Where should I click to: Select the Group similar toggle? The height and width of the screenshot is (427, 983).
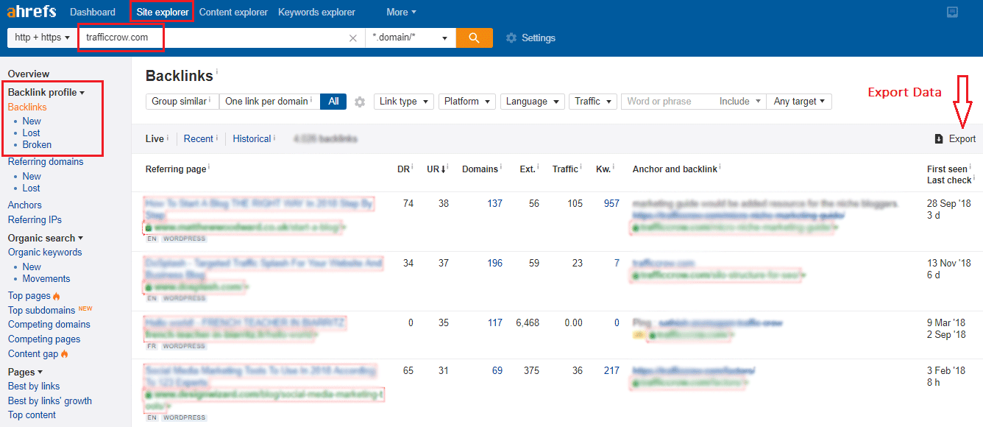[x=182, y=102]
